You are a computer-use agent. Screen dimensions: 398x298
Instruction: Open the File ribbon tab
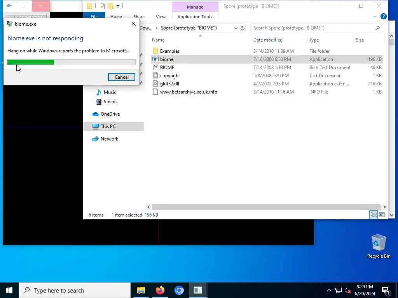(94, 16)
